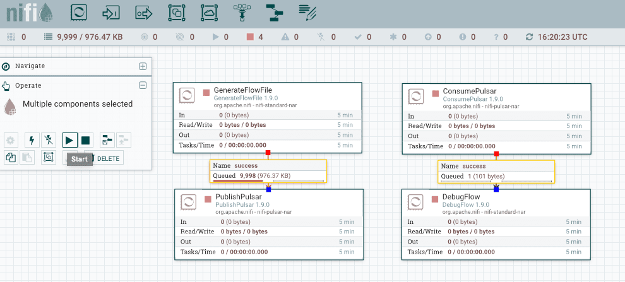This screenshot has height=282, width=625.
Task: Collapse the Operate panel
Action: pyautogui.click(x=143, y=85)
